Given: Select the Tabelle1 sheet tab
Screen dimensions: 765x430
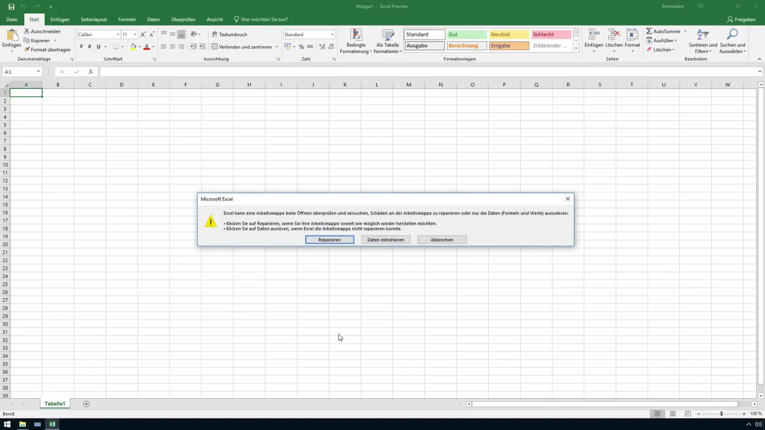Looking at the screenshot, I should (55, 404).
